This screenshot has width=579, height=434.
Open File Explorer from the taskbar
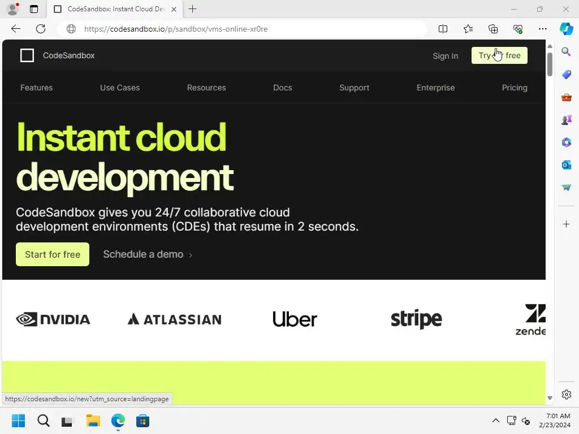(93, 420)
